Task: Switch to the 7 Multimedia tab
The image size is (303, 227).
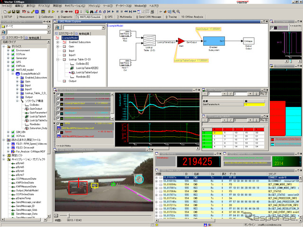Action: (x=124, y=17)
